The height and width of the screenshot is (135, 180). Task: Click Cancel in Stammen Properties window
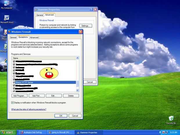coord(90,82)
